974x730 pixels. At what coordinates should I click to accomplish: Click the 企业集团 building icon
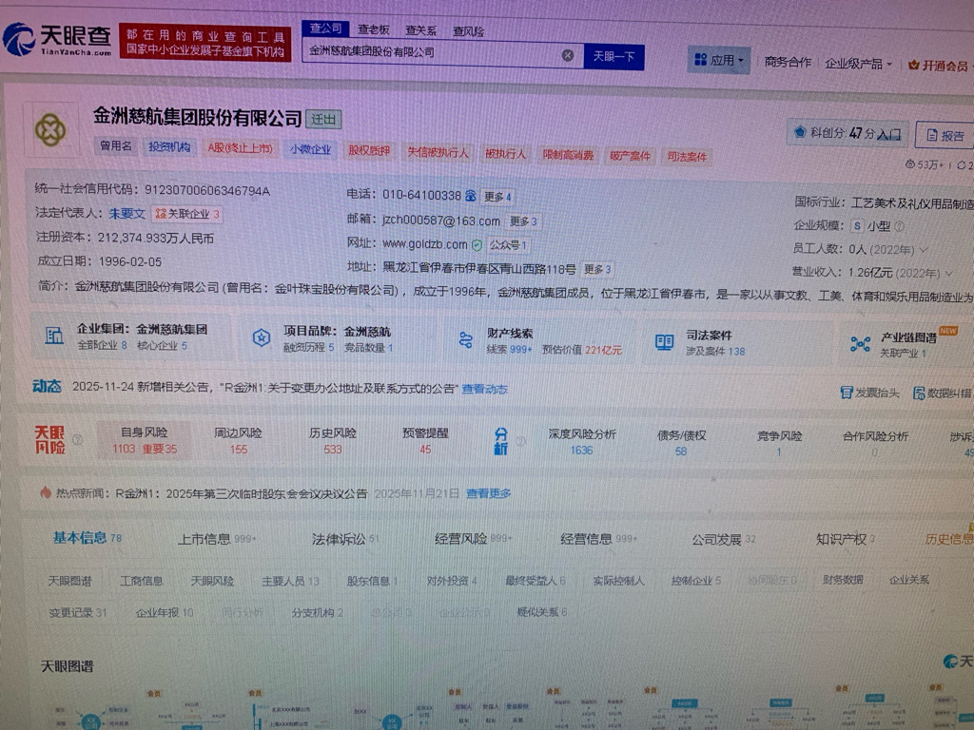point(54,336)
